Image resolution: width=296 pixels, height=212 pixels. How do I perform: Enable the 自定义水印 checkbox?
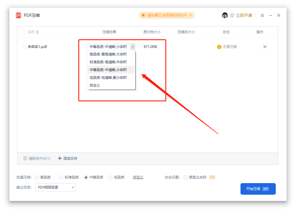186,177
